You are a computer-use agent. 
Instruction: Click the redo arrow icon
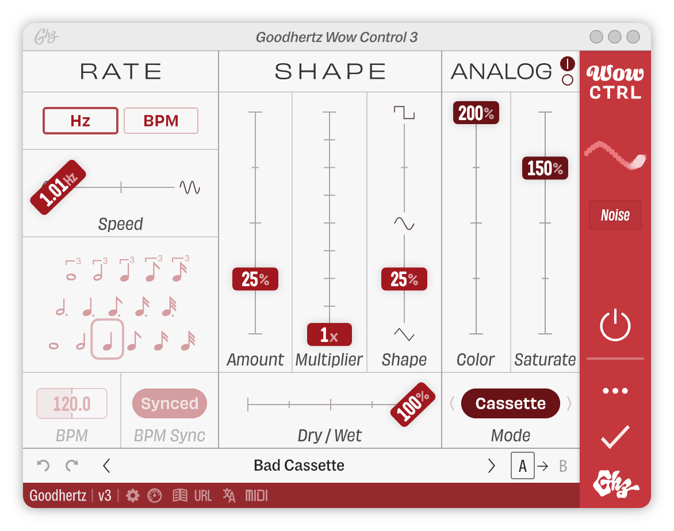click(x=71, y=465)
